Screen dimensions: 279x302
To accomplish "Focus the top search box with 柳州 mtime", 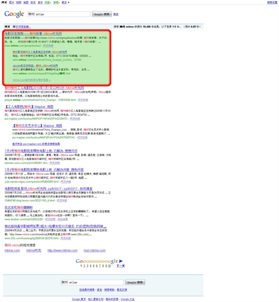I will tap(59, 15).
